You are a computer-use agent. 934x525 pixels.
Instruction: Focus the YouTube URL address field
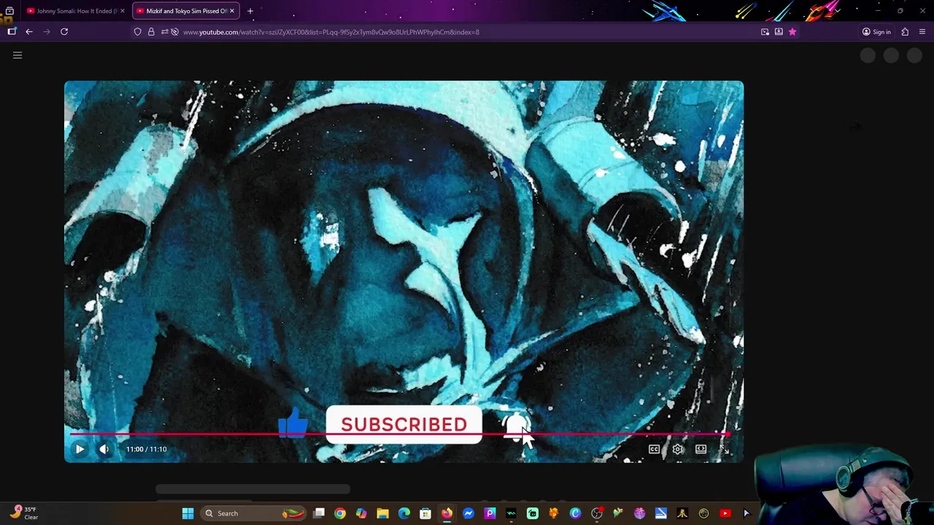coord(467,32)
